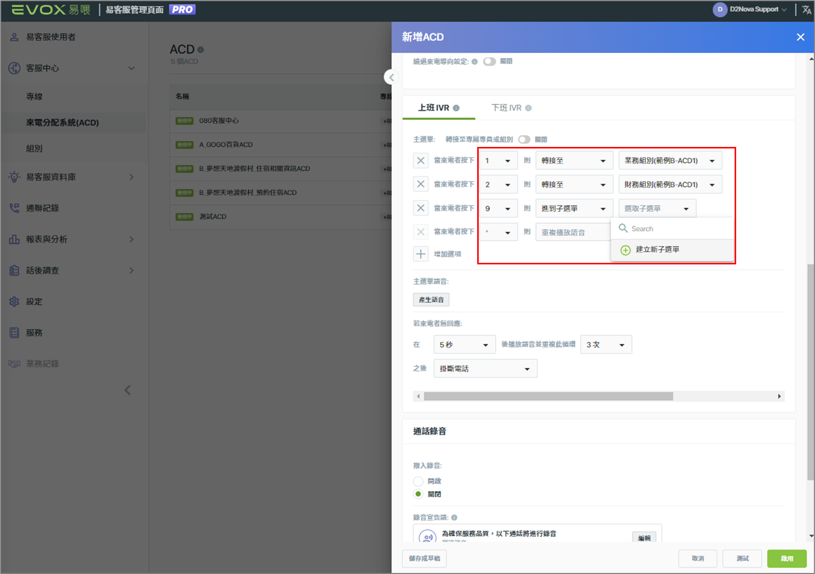Click the horizontal scrollbar right arrow
Image resolution: width=815 pixels, height=574 pixels.
pos(779,396)
